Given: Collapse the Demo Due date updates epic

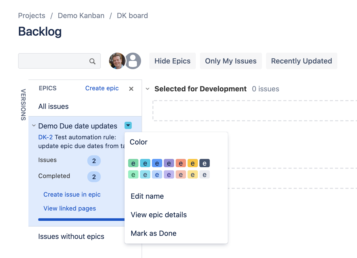Looking at the screenshot, I should (x=34, y=126).
